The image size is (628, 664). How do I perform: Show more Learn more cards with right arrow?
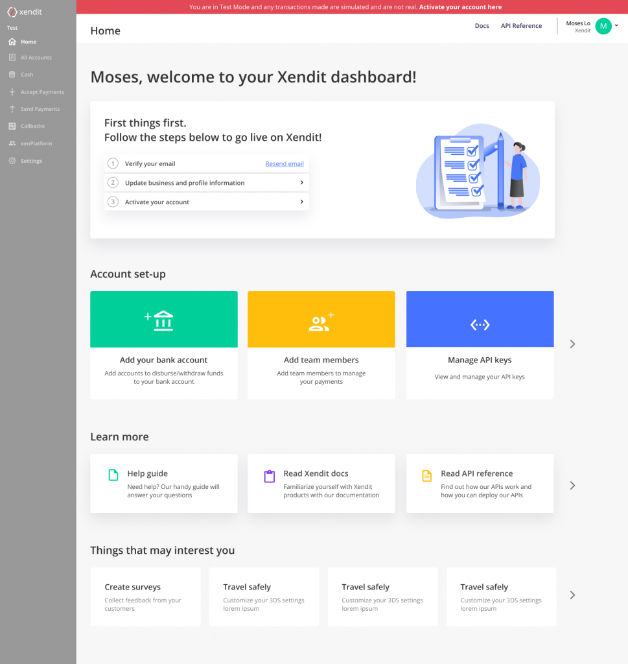click(572, 485)
